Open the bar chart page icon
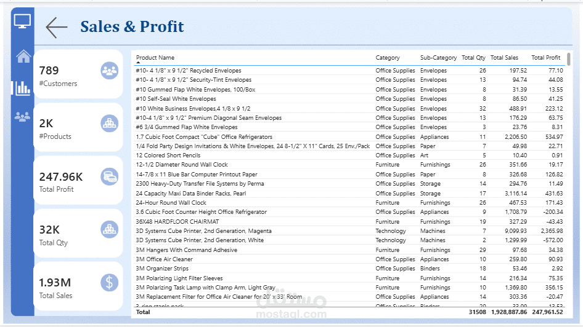The width and height of the screenshot is (583, 327). click(x=22, y=88)
